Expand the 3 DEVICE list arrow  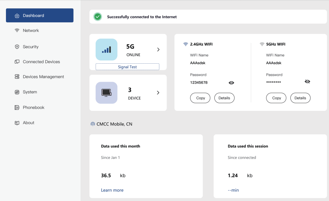[x=158, y=93]
